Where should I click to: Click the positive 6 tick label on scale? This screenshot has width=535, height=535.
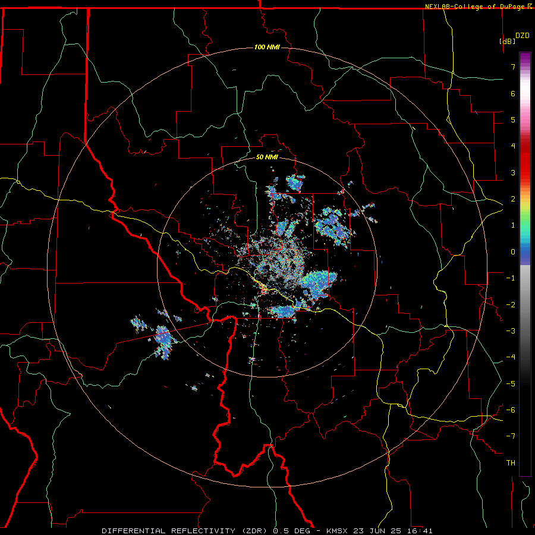coord(513,93)
